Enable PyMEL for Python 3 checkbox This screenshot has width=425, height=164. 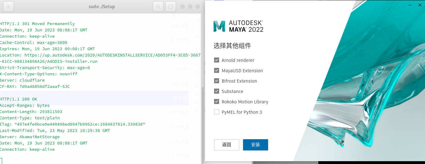click(217, 112)
